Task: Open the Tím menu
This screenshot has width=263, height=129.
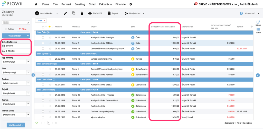Action: (55, 4)
